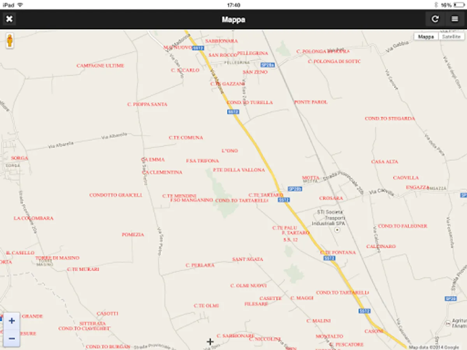
Task: Select the C. OLMI NUOVI label
Action: tap(248, 286)
